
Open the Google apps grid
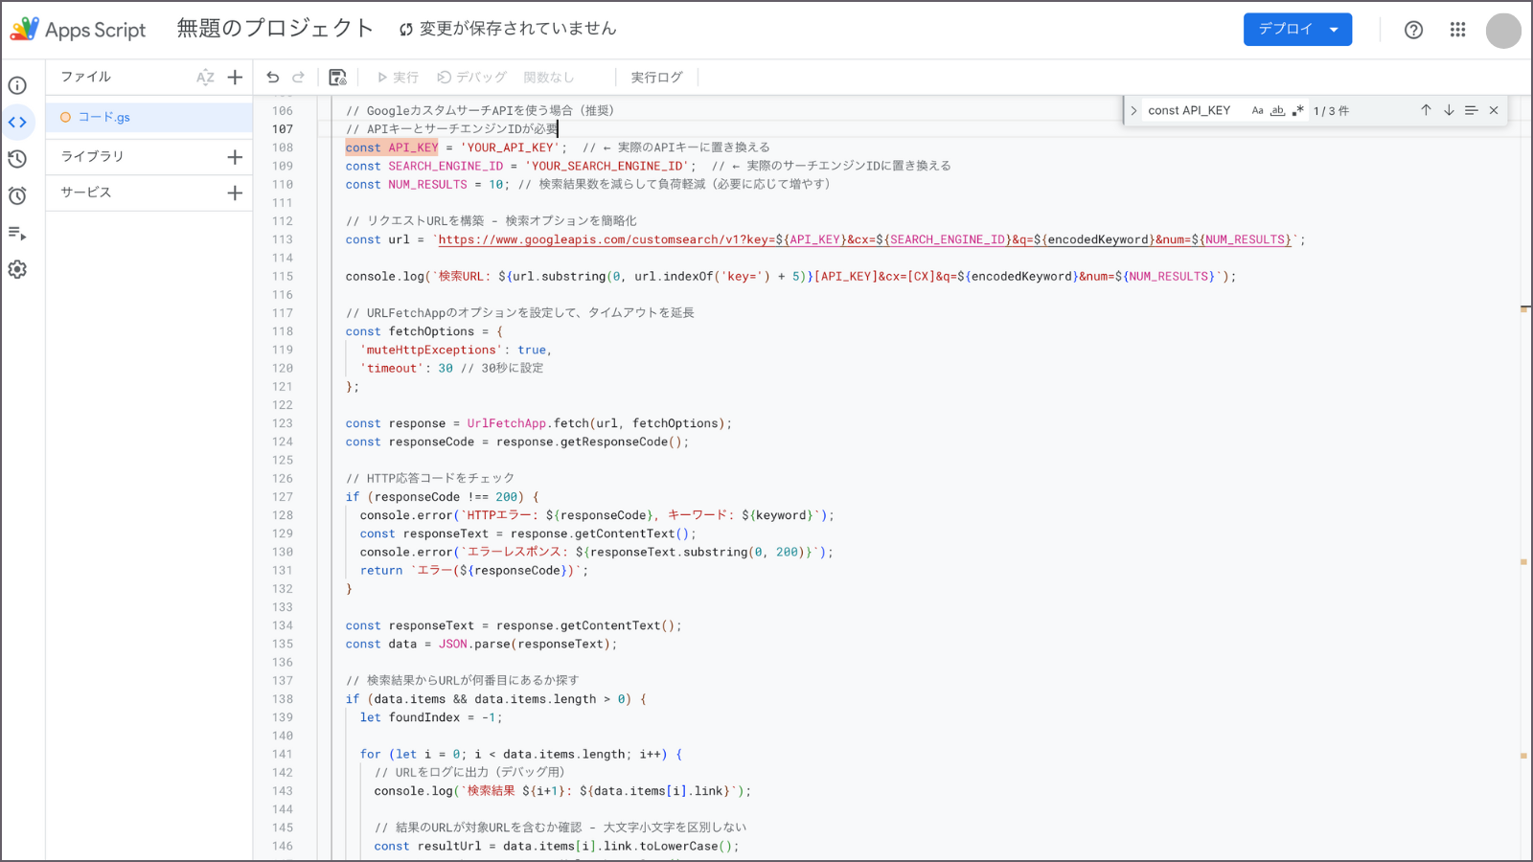[x=1457, y=30]
